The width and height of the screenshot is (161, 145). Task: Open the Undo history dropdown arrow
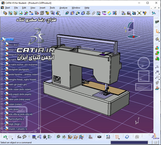pos(7,139)
